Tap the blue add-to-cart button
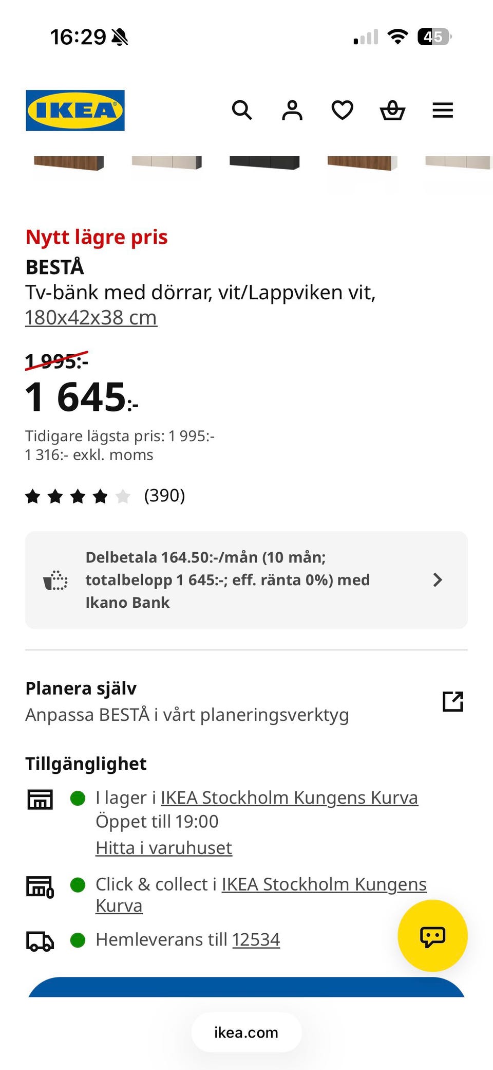 click(x=246, y=987)
